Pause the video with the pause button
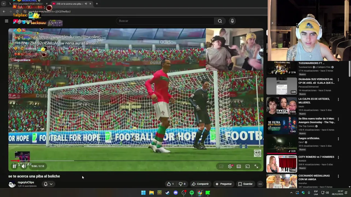 coord(14,166)
